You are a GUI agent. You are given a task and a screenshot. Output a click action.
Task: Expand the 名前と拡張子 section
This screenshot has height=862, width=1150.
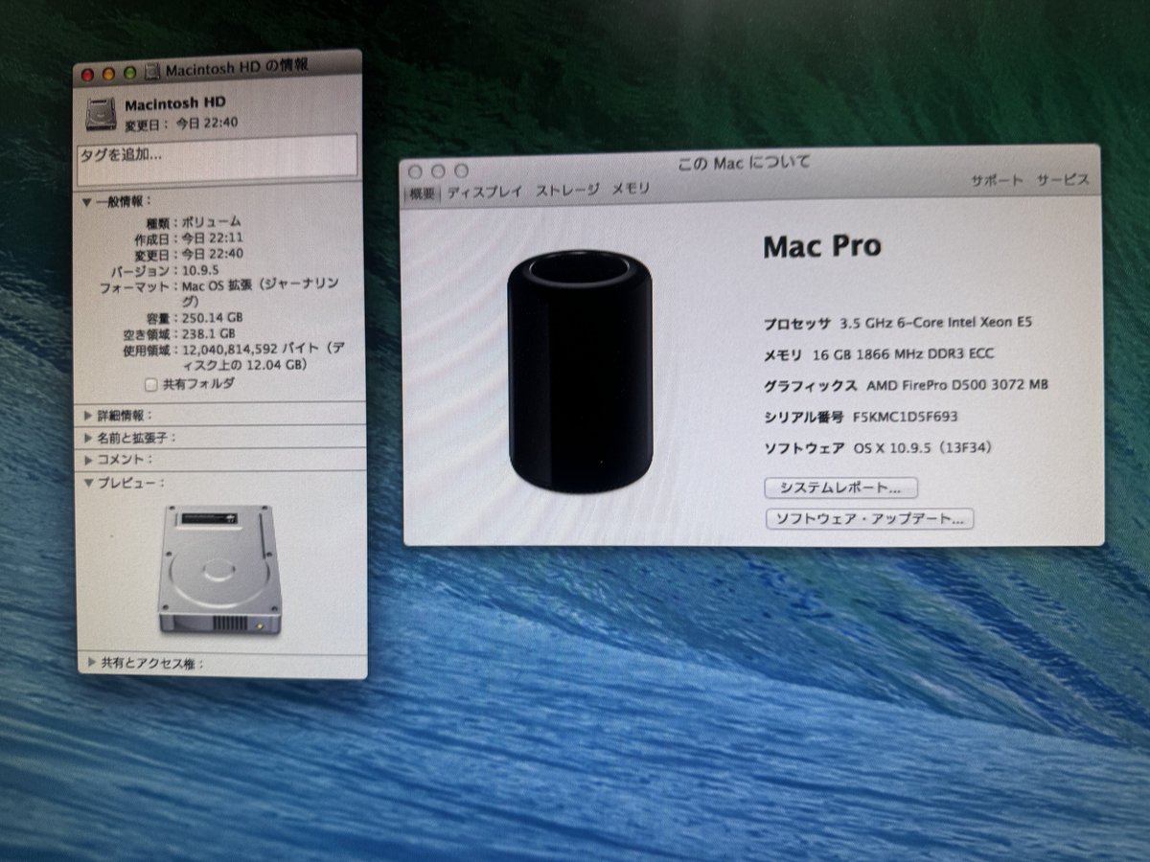86,438
